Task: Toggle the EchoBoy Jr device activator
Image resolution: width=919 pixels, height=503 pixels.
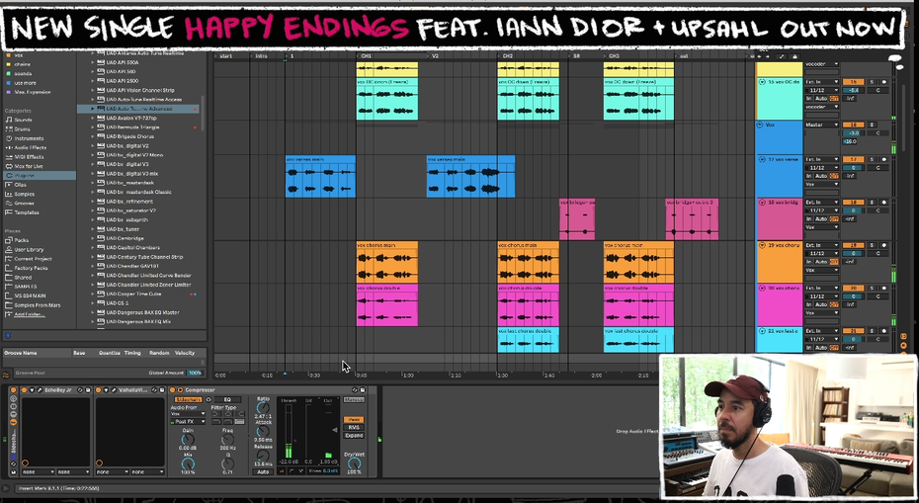Action: tap(24, 390)
